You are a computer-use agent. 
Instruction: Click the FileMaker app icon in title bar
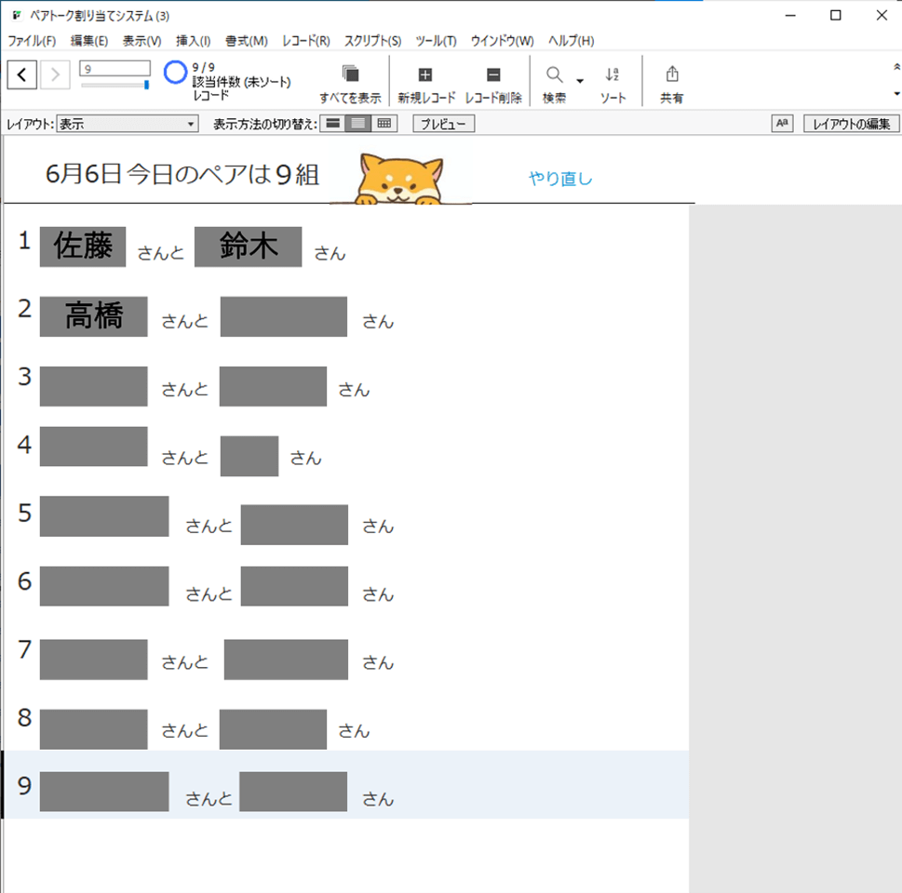(x=18, y=16)
